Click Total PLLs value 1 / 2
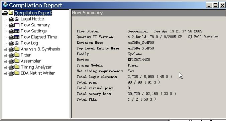The image size is (226, 121). pos(142,99)
